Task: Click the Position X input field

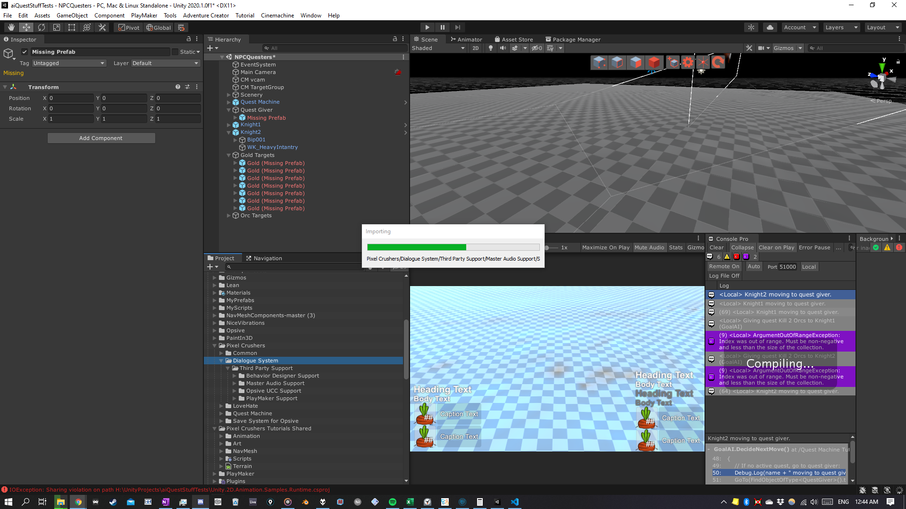Action: point(71,98)
